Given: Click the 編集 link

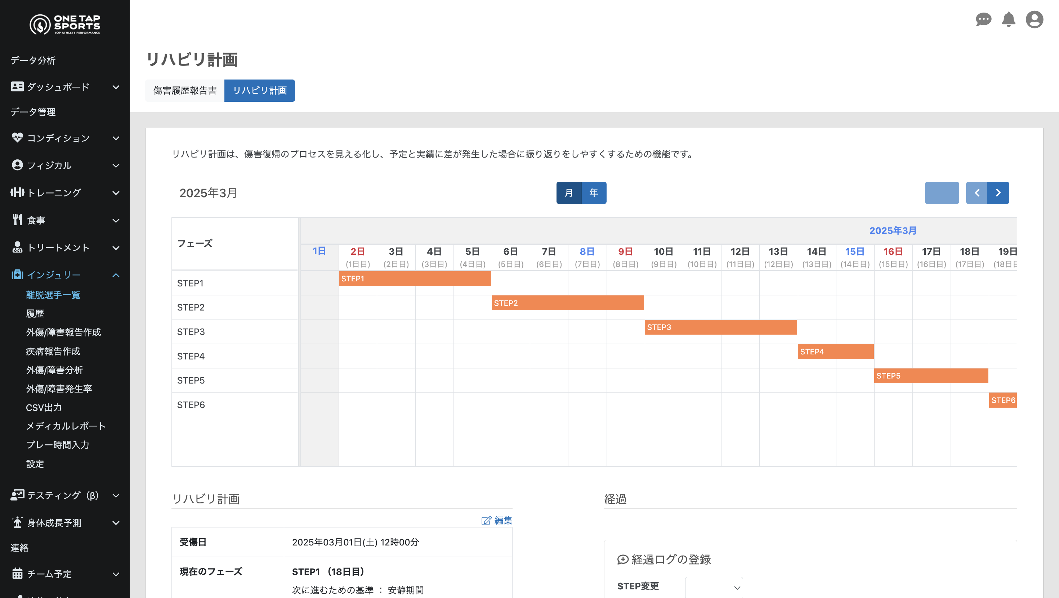Looking at the screenshot, I should tap(497, 520).
